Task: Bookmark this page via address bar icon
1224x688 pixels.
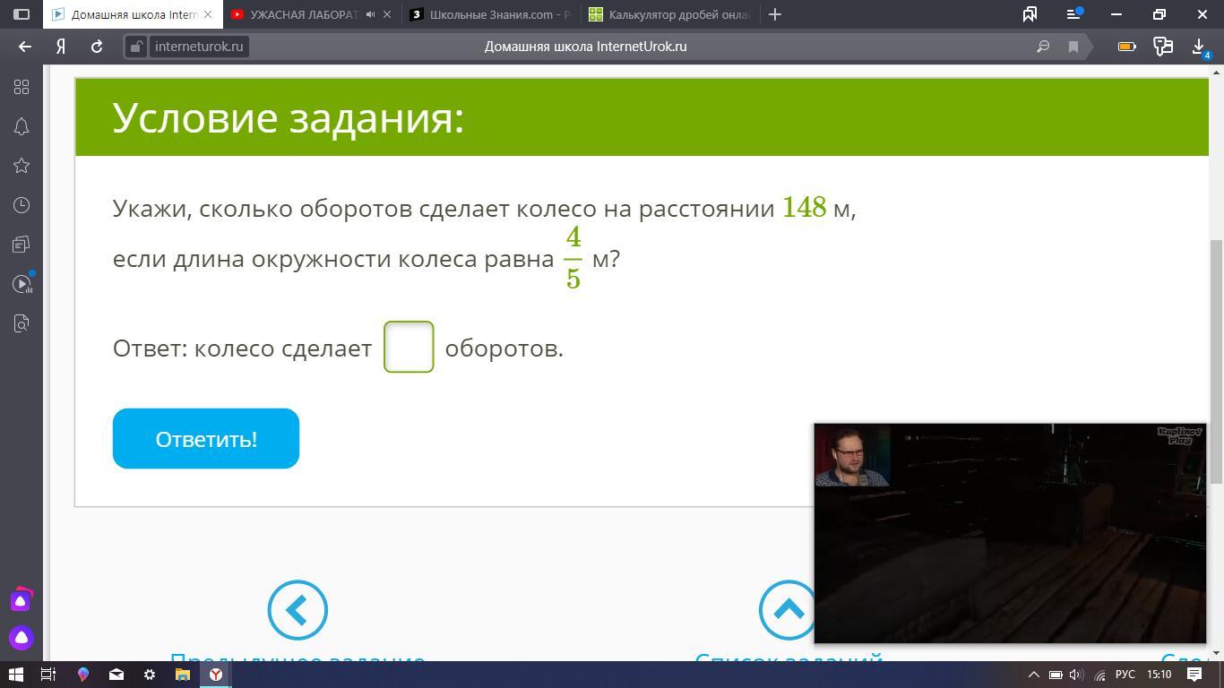Action: [x=1073, y=47]
